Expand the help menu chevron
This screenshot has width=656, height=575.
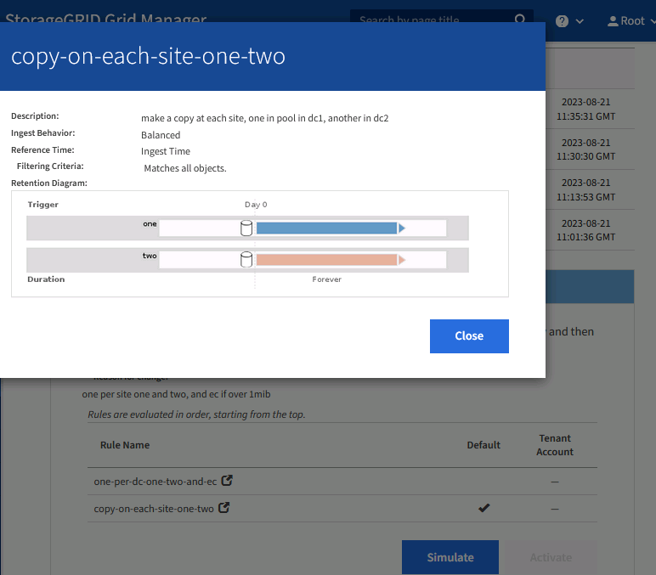580,21
